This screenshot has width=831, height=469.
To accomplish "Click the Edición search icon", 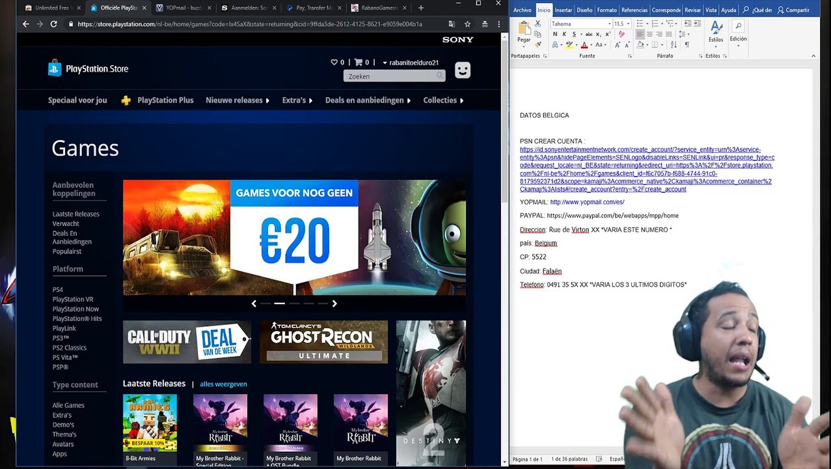I will click(738, 26).
